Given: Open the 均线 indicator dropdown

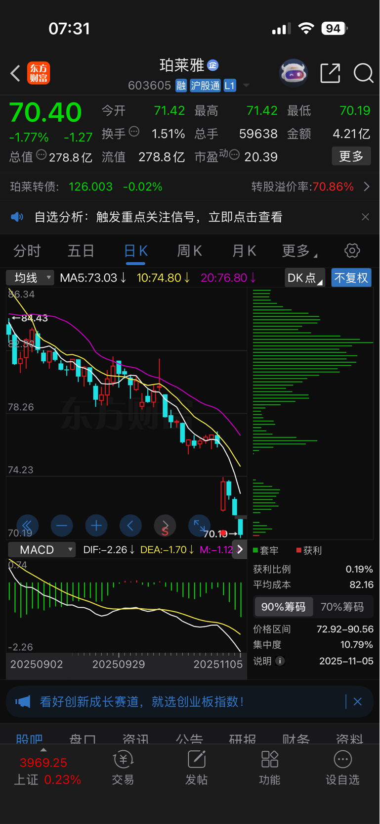Looking at the screenshot, I should click(x=30, y=278).
